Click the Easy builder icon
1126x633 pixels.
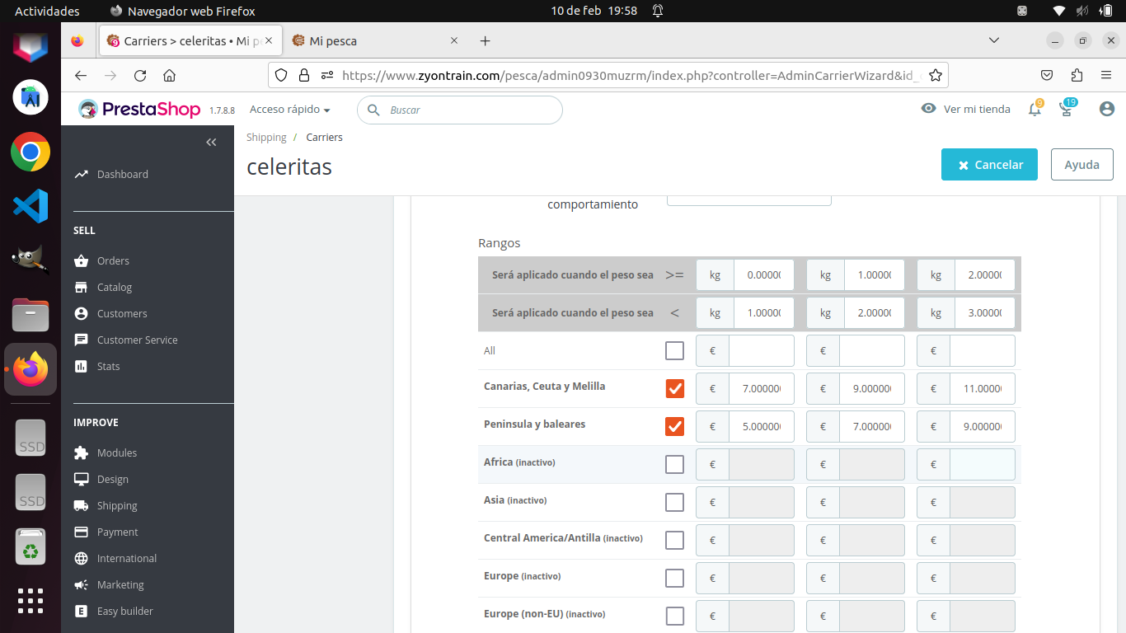point(81,611)
